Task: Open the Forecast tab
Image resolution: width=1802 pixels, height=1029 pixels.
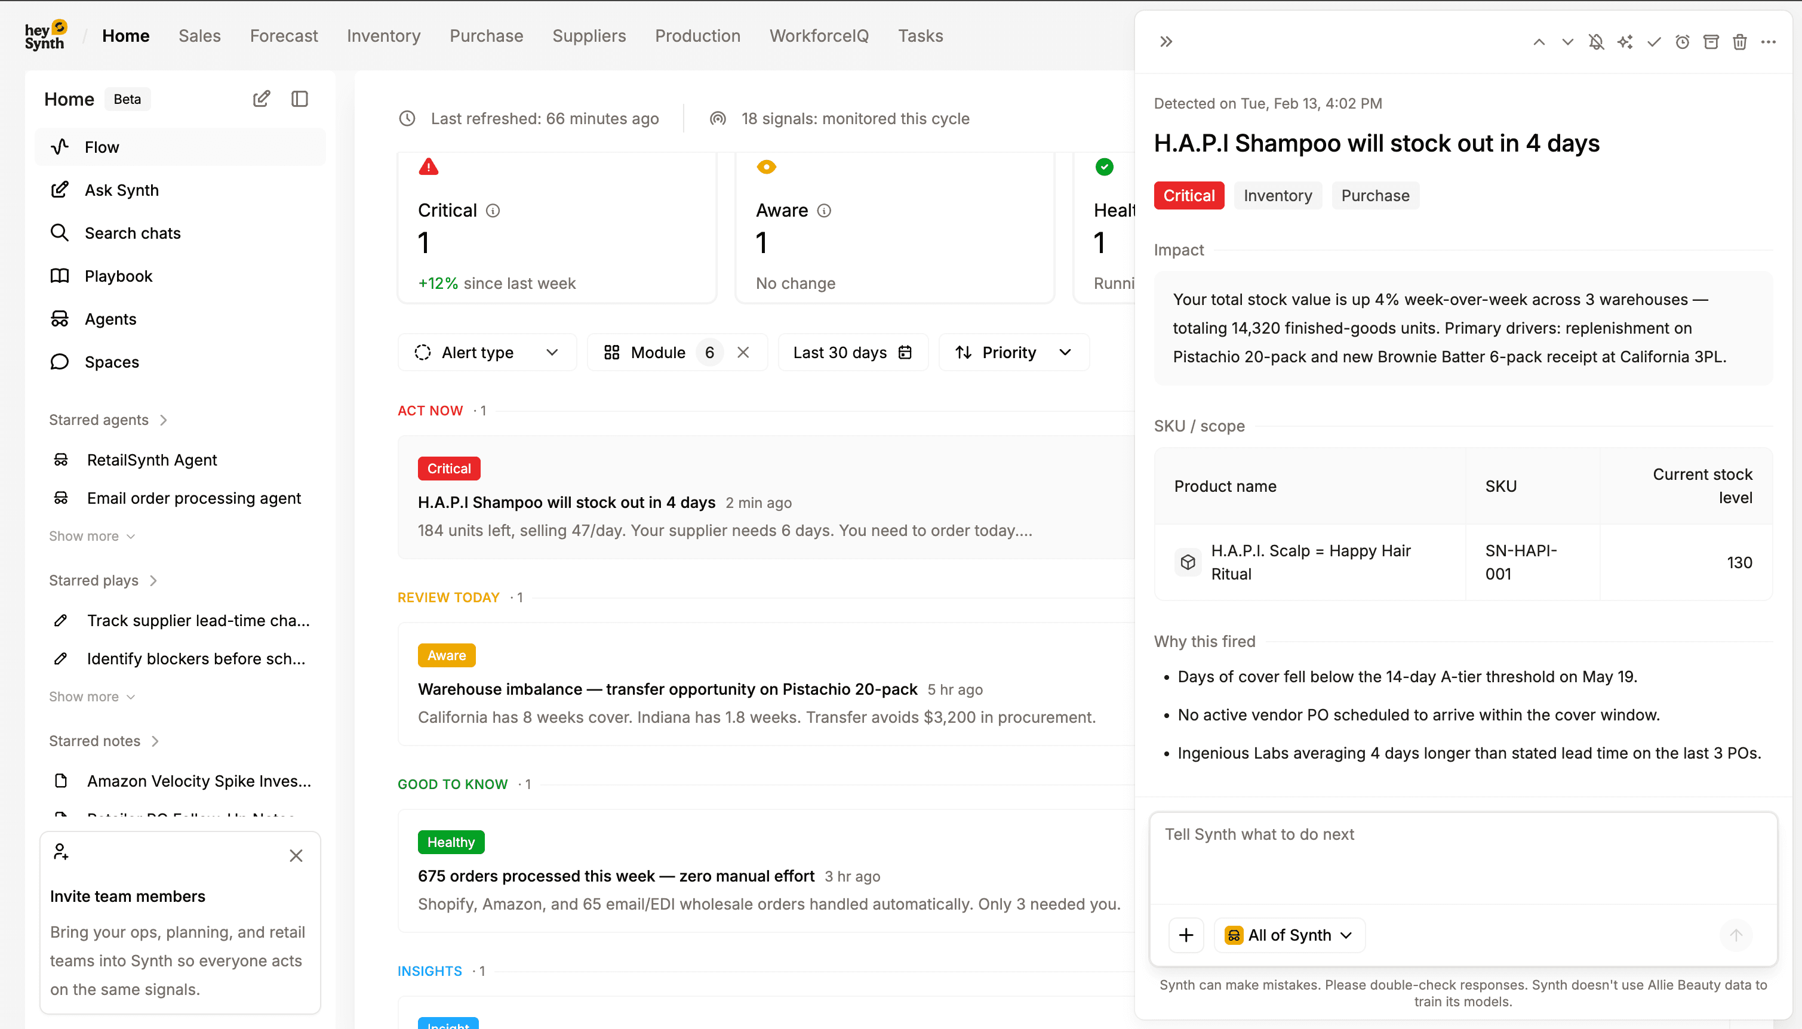Action: 284,36
